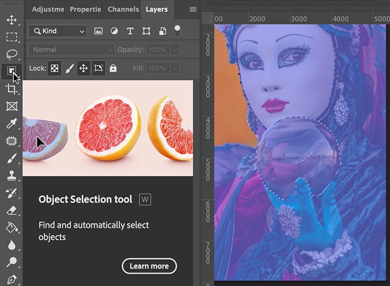Click the ruler origin corner box

coord(207,18)
